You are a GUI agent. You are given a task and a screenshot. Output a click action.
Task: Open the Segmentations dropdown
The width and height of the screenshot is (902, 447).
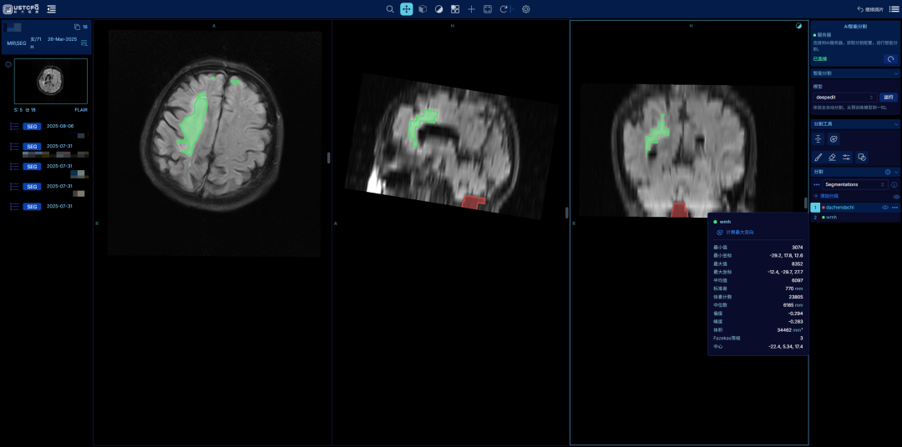[855, 184]
